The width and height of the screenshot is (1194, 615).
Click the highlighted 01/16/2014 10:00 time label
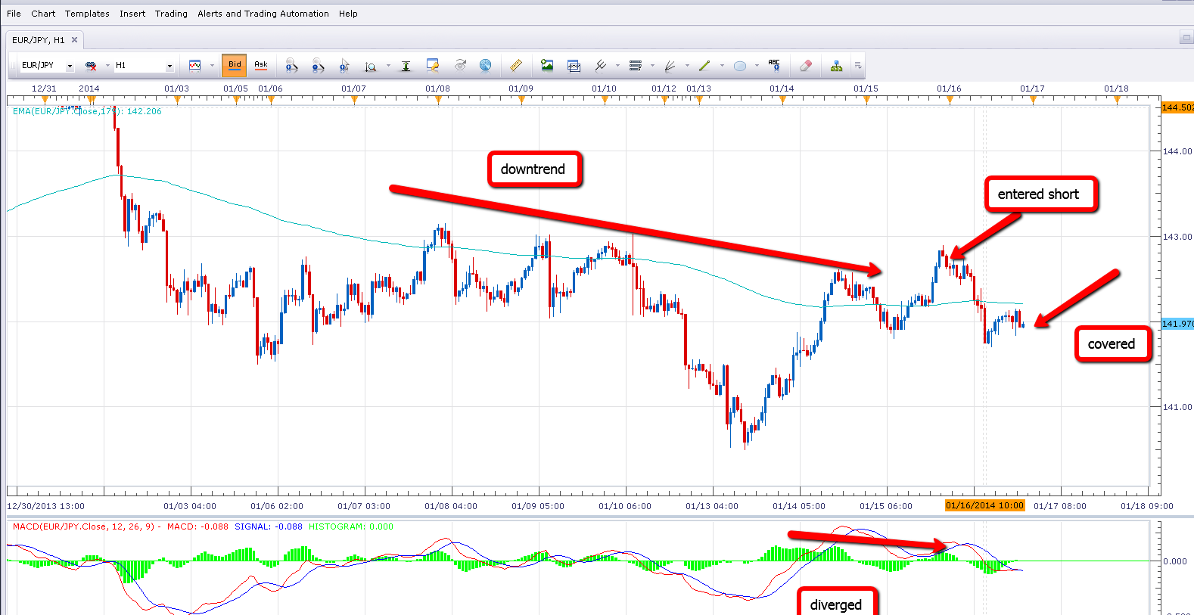click(x=984, y=505)
